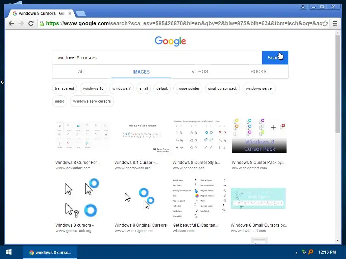Filter by the windows 7 chip

pyautogui.click(x=121, y=88)
